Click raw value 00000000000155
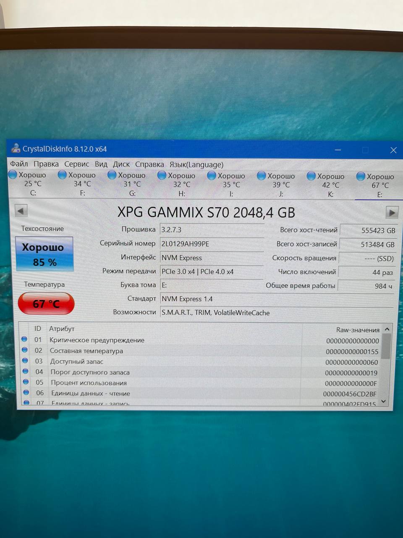403x538 pixels. click(352, 351)
